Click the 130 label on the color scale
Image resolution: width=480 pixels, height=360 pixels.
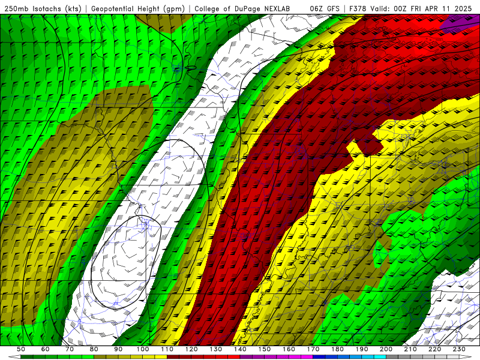point(216,349)
